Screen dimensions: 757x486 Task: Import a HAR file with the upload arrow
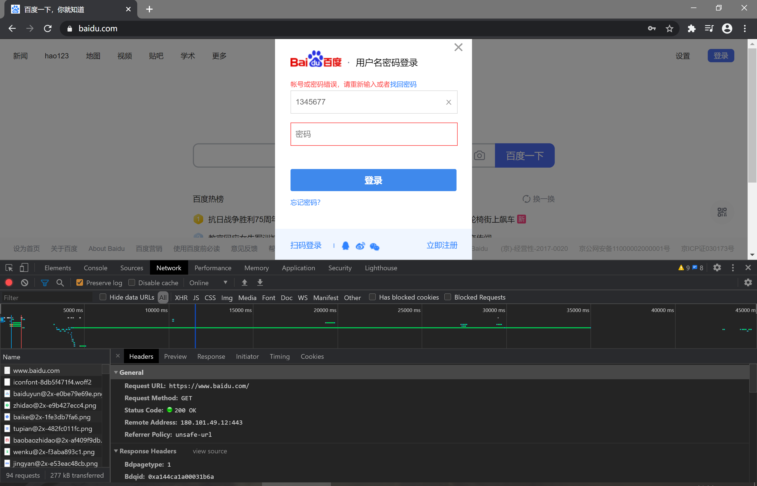(244, 282)
